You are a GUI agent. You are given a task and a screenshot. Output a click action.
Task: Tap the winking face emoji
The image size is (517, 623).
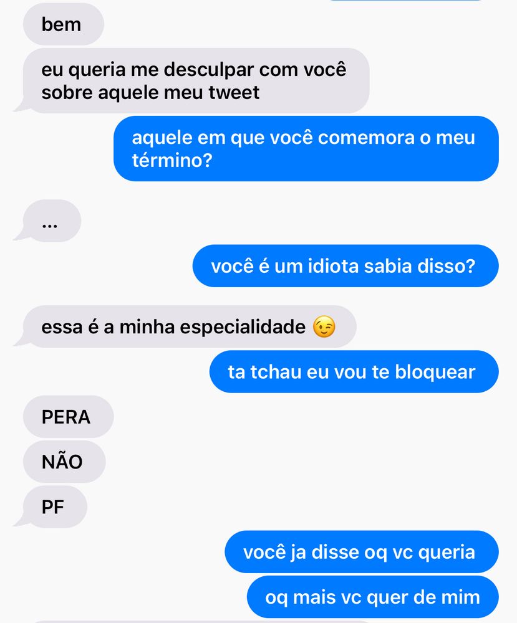pos(324,327)
